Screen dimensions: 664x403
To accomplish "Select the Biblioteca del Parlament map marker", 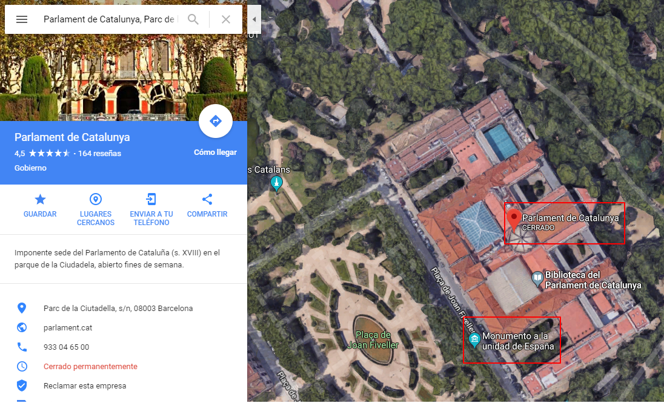I will pos(537,279).
